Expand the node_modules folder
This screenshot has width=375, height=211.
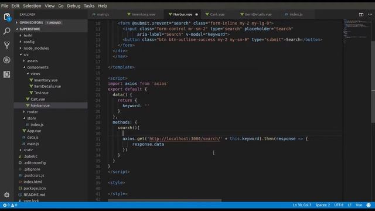click(36, 48)
